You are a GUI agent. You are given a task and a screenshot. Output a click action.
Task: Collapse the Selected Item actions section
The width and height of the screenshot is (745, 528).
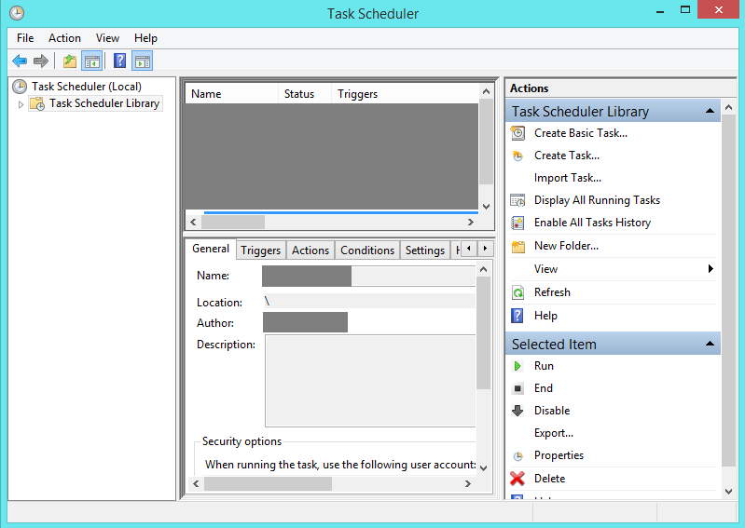coord(710,344)
